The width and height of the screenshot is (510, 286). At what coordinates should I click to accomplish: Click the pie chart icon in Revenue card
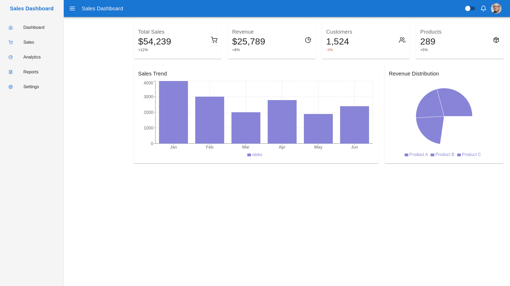click(x=308, y=40)
